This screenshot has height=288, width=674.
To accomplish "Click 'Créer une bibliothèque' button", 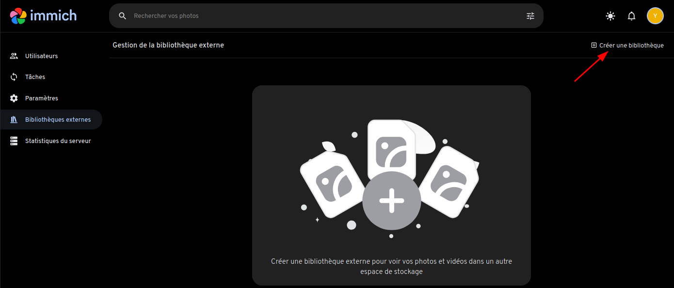I will coord(627,45).
